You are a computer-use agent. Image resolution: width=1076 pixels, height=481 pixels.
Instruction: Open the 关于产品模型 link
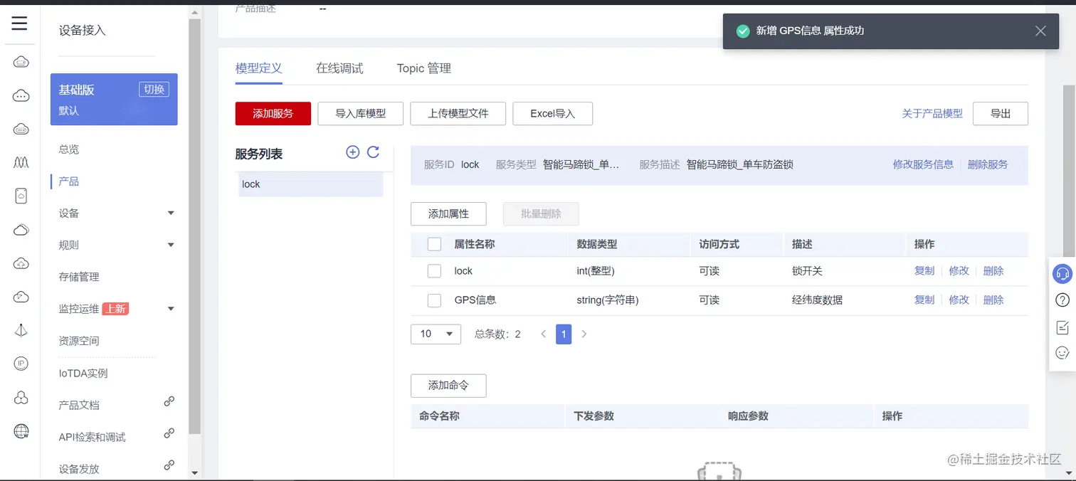tap(932, 113)
